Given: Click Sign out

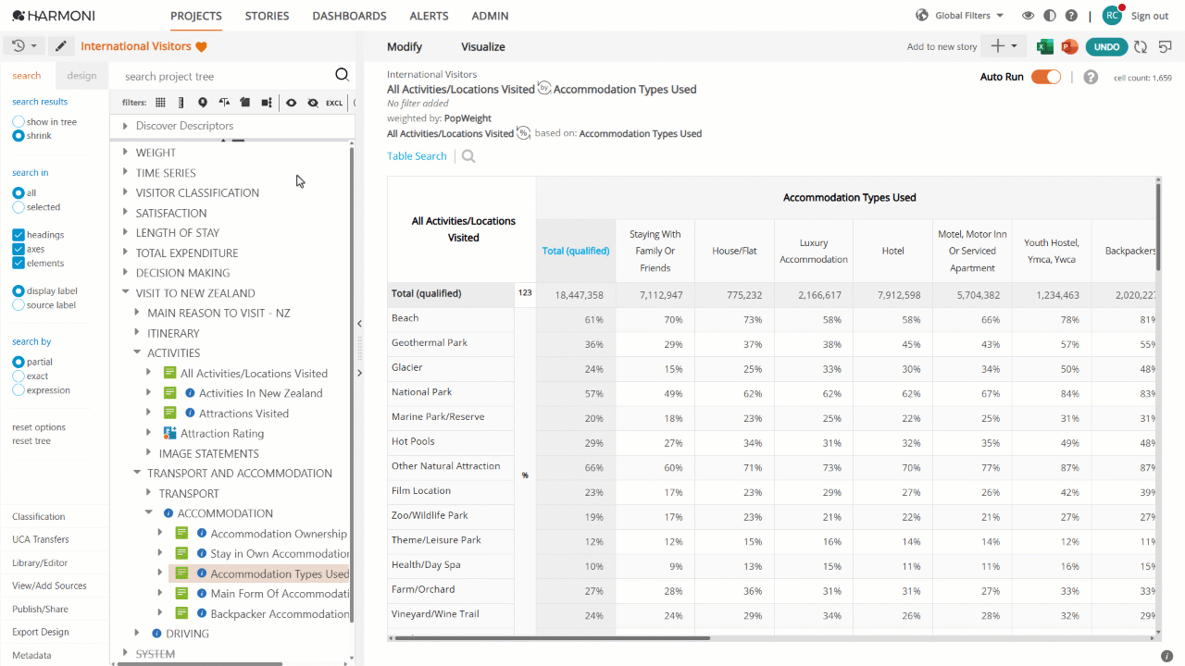Looking at the screenshot, I should (1150, 16).
